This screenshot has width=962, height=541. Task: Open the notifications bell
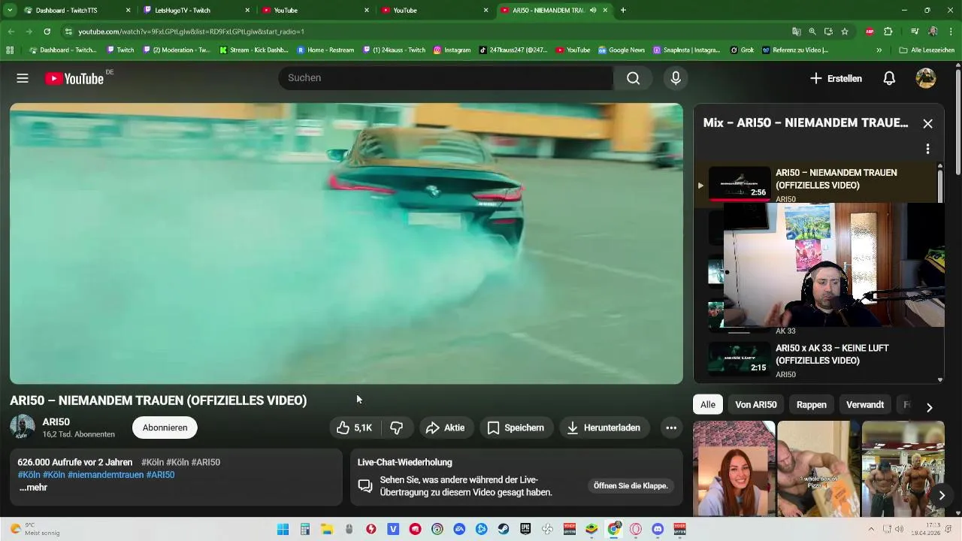coord(889,78)
